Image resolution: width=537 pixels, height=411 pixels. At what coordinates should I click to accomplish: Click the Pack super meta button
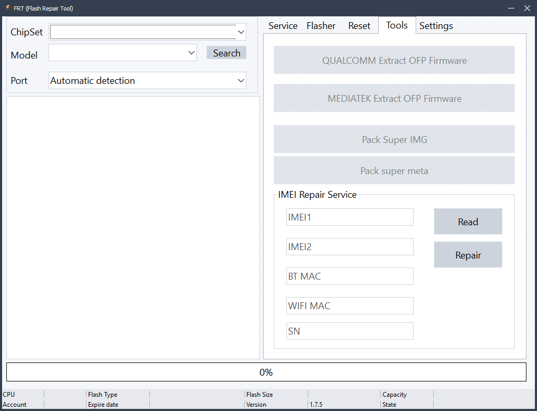(x=394, y=170)
